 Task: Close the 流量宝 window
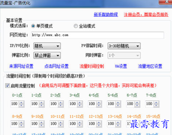coord(165,2)
